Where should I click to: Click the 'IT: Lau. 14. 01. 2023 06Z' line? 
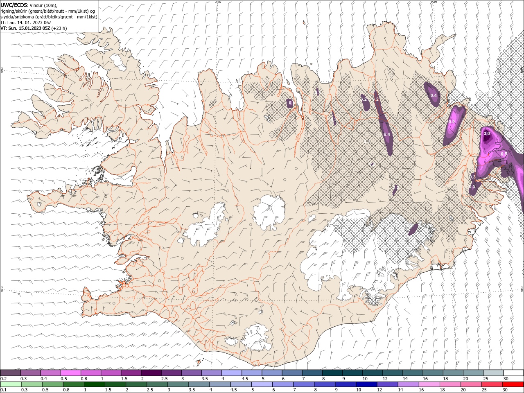(26, 23)
